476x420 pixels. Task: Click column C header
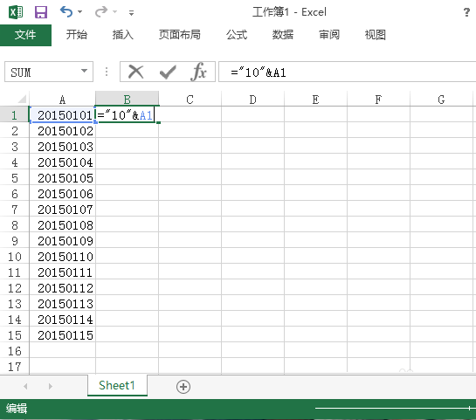coord(190,100)
